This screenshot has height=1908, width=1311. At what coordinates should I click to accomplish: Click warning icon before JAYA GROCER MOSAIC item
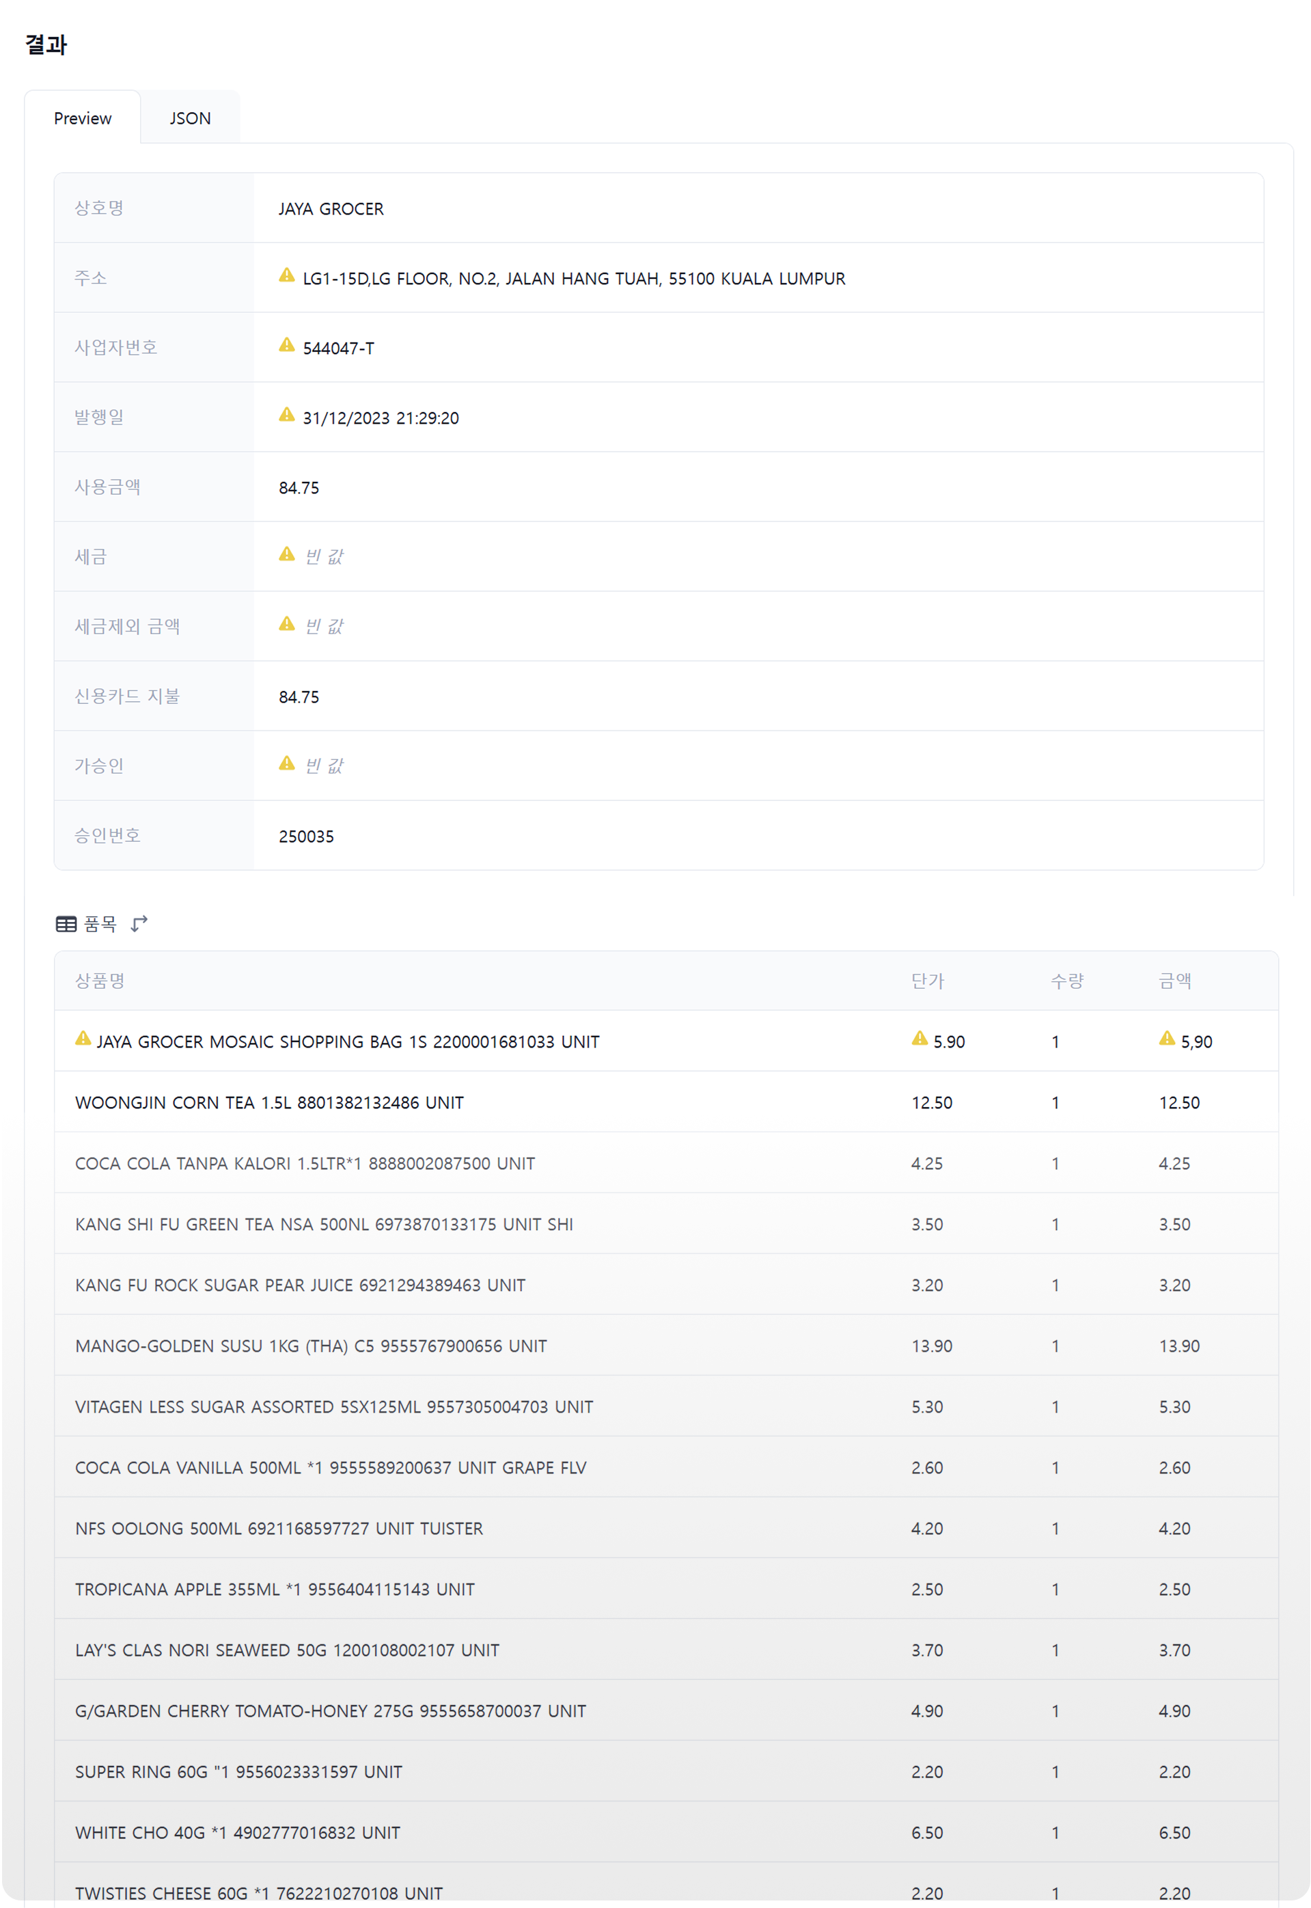tap(83, 1039)
